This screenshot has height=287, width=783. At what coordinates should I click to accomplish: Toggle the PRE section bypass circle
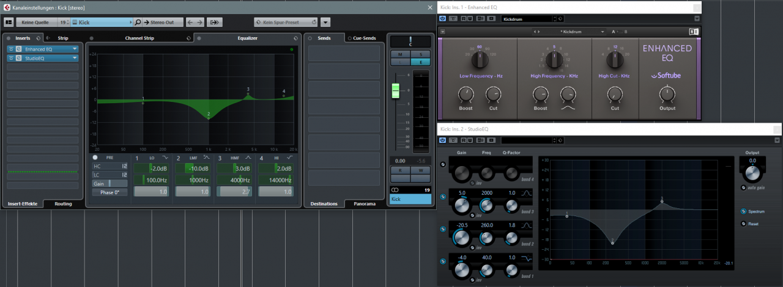[95, 158]
